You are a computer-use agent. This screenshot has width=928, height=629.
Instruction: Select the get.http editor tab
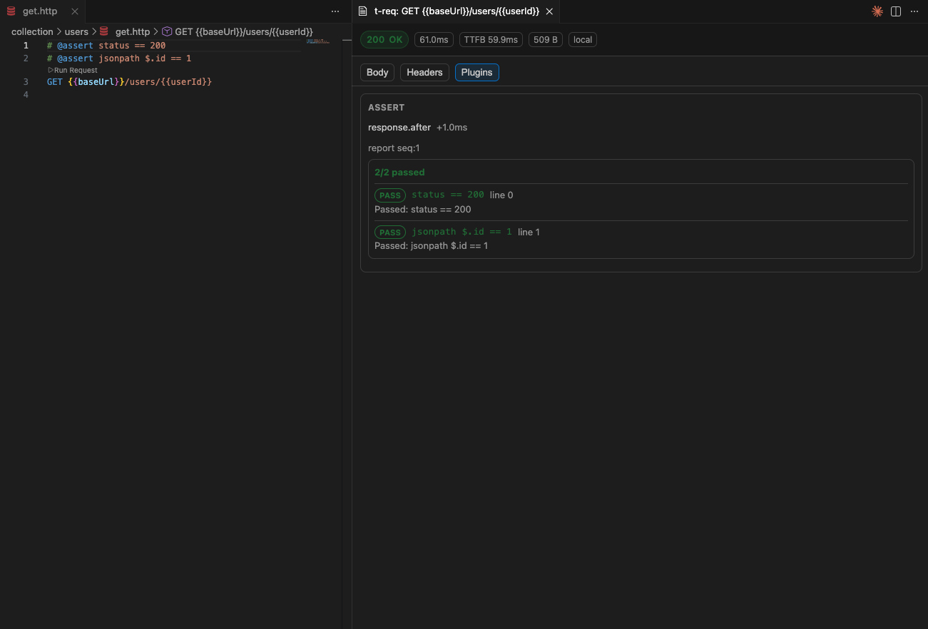(39, 11)
